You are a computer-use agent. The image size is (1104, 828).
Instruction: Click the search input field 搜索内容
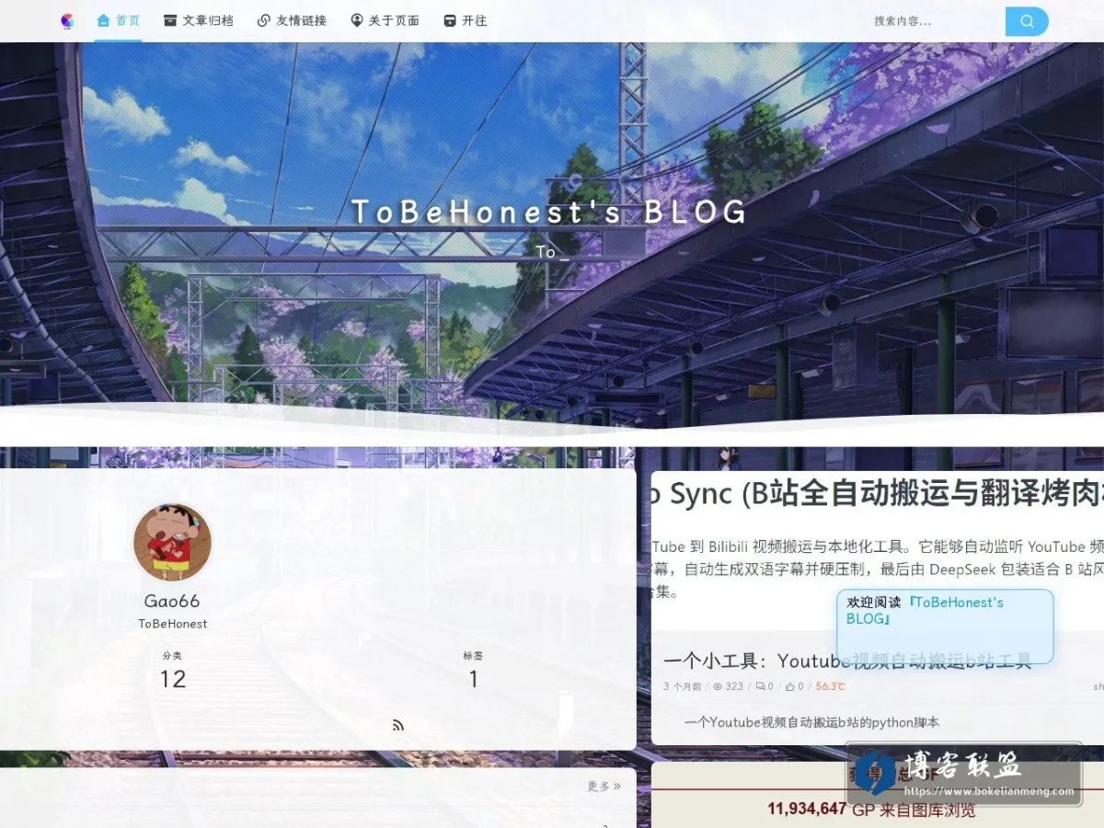pos(935,21)
